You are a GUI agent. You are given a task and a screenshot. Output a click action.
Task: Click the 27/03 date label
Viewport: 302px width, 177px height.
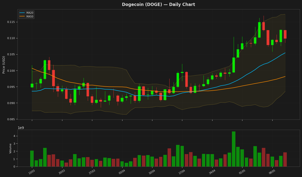click(x=92, y=172)
